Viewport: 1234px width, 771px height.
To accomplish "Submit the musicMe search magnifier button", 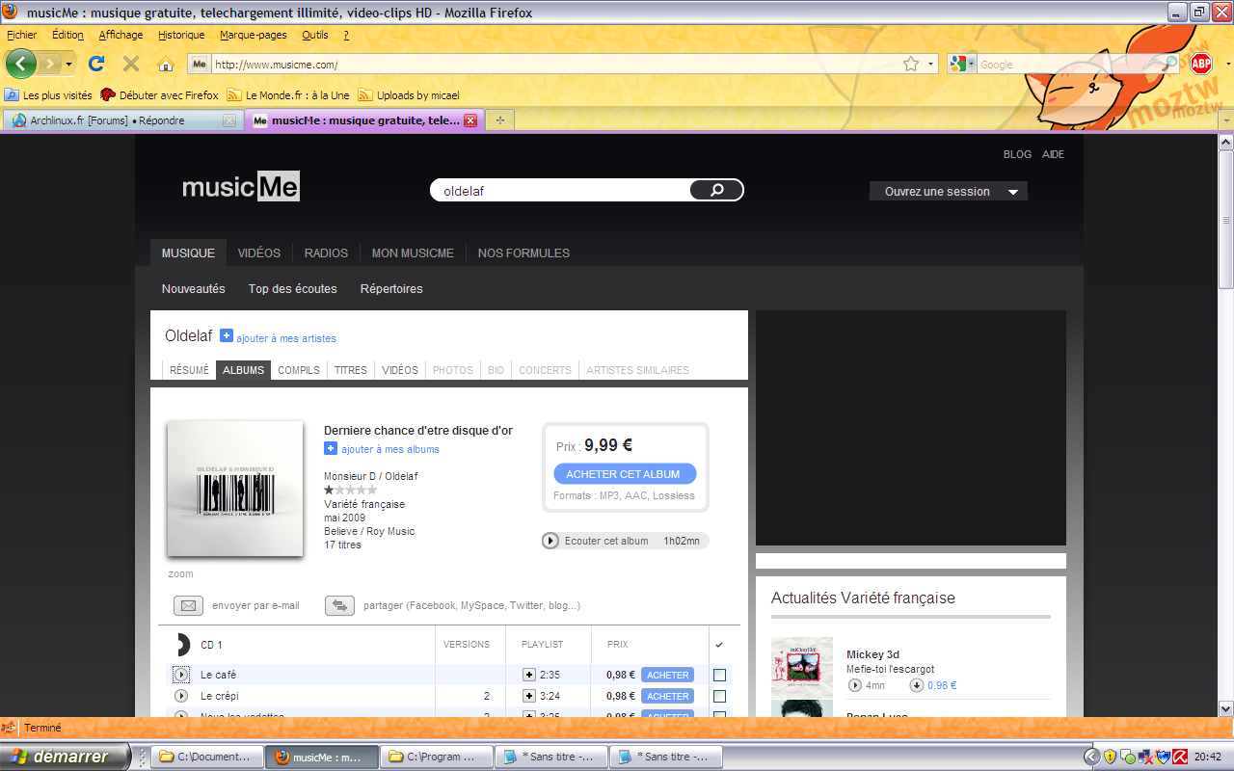I will pyautogui.click(x=716, y=190).
